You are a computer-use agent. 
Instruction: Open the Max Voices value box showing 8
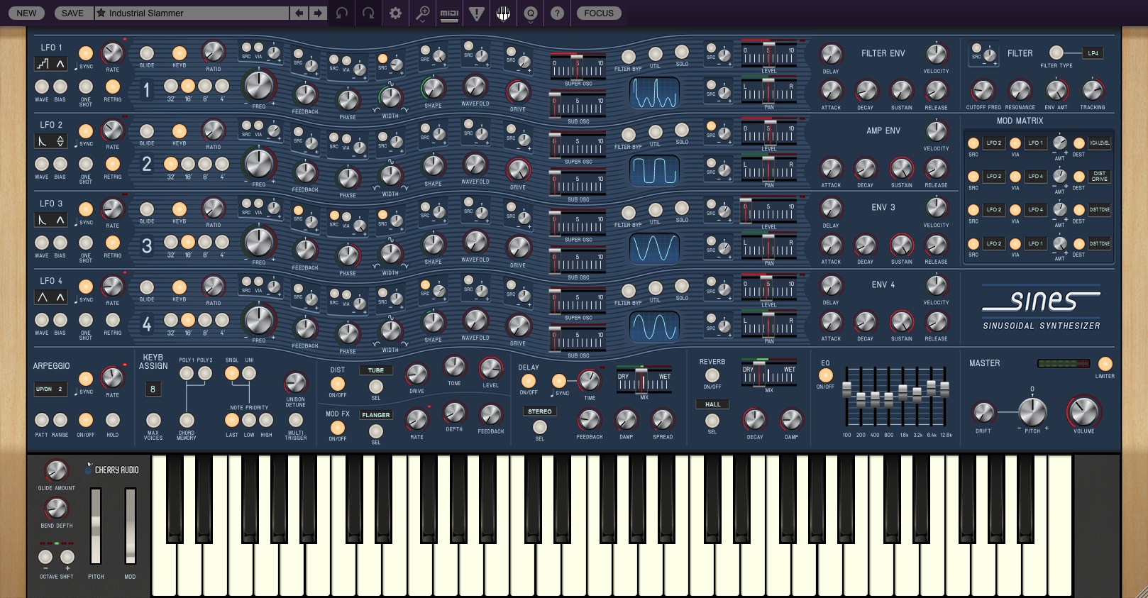tap(153, 389)
